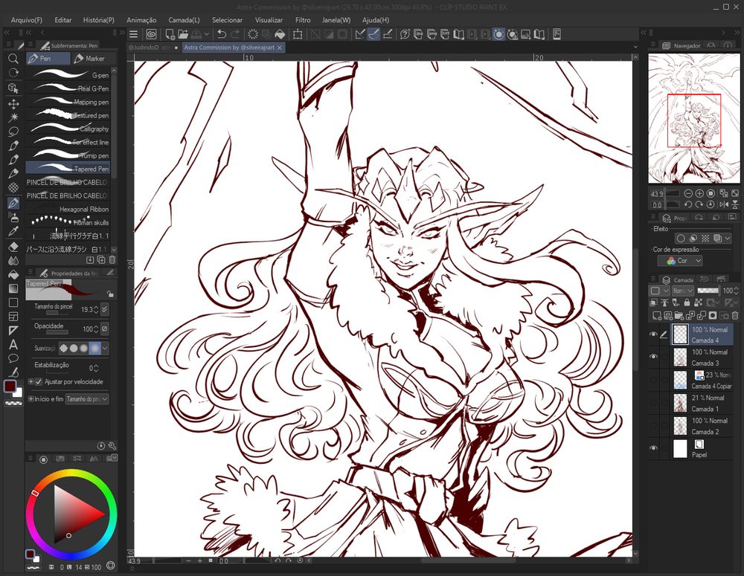Image resolution: width=744 pixels, height=576 pixels.
Task: Show the Camada 2 layer
Action: click(x=653, y=426)
